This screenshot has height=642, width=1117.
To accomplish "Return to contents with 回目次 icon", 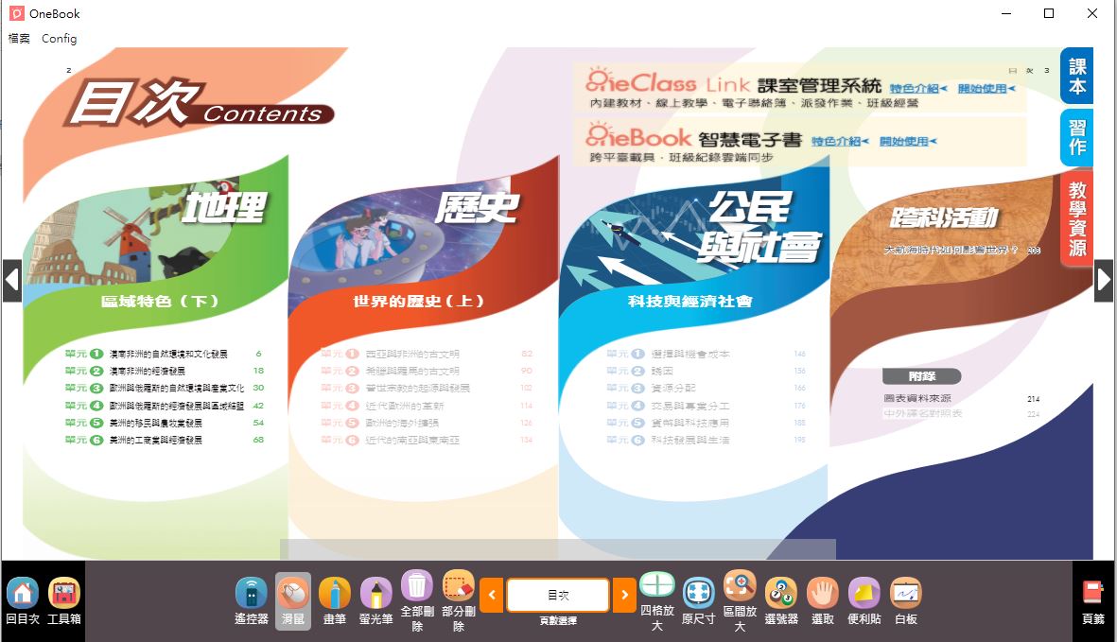I will pos(22,600).
